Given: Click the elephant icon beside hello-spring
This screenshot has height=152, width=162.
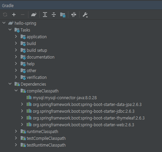Looking at the screenshot, I should [11, 23].
